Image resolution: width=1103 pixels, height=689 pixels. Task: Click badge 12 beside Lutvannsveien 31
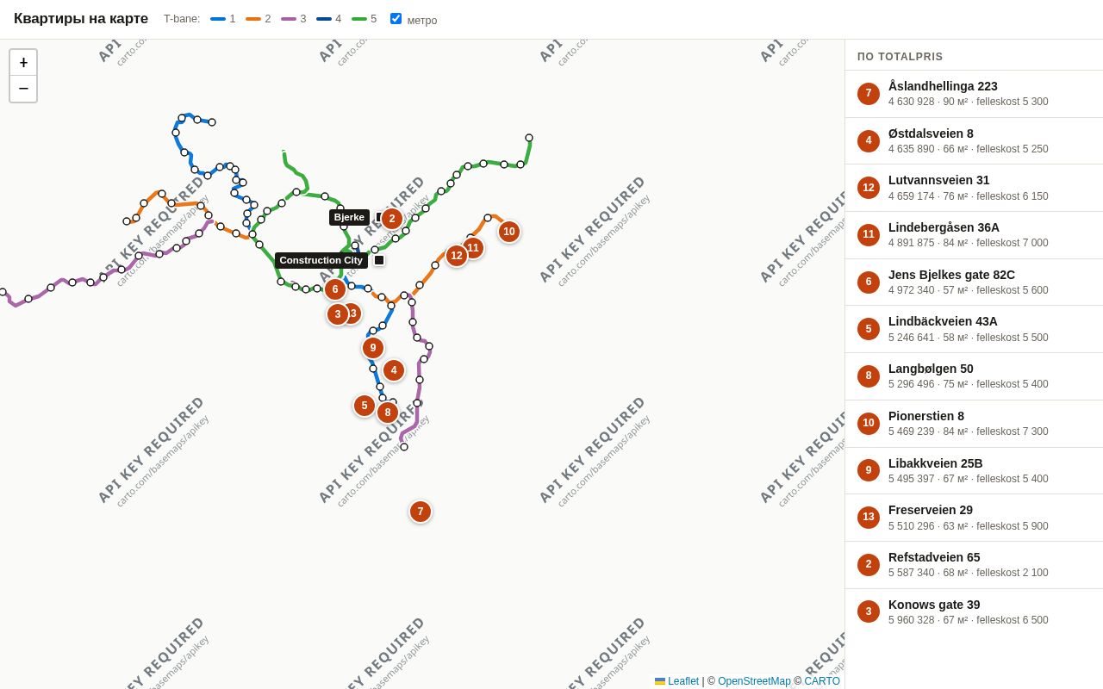(869, 188)
